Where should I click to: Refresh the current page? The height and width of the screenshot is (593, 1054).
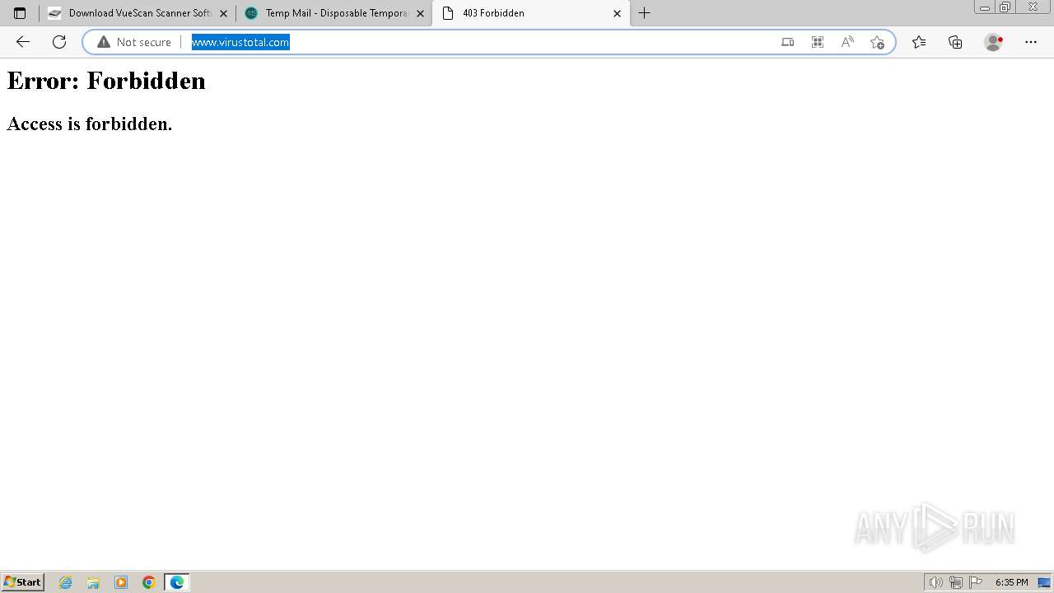[x=59, y=42]
